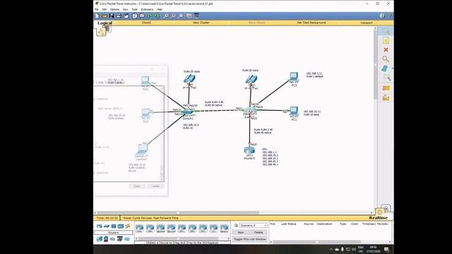This screenshot has height=254, width=452.
Task: Create a new file via toolbar icon
Action: 97,16
